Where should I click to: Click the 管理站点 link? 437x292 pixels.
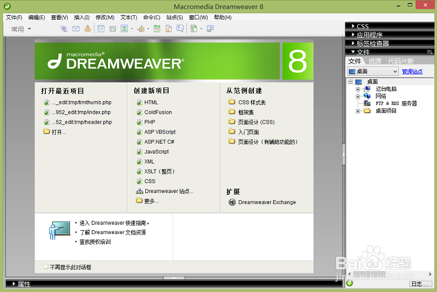[x=412, y=72]
